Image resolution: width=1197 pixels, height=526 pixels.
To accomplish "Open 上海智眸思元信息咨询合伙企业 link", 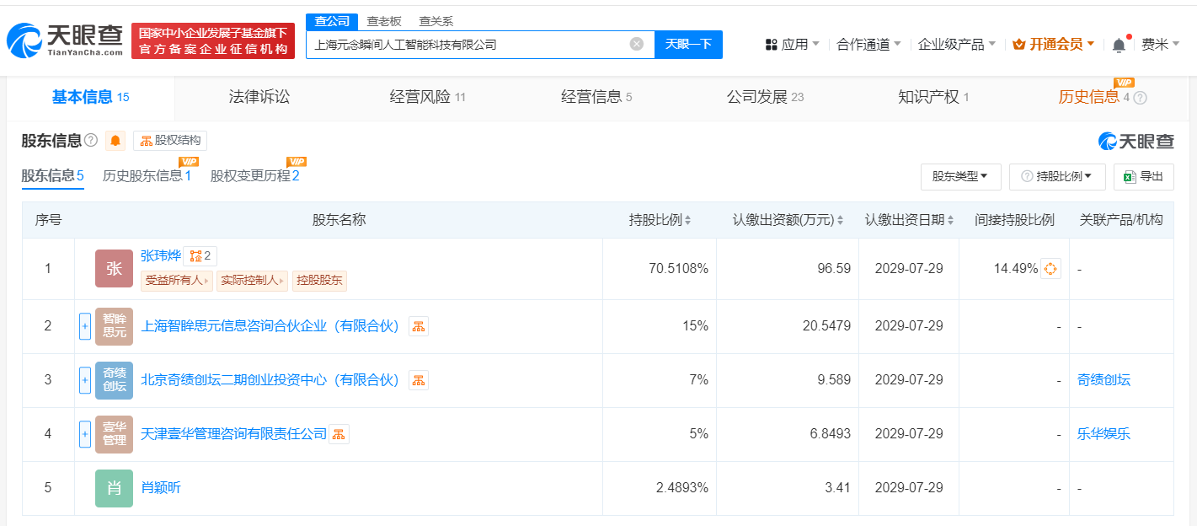I will tap(270, 326).
